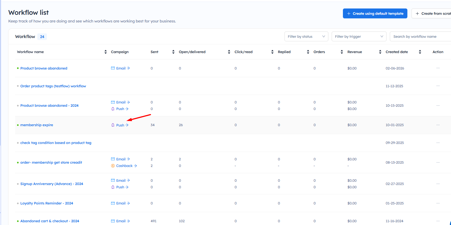Open Cashback campaign for store credit workflow

[x=124, y=166]
